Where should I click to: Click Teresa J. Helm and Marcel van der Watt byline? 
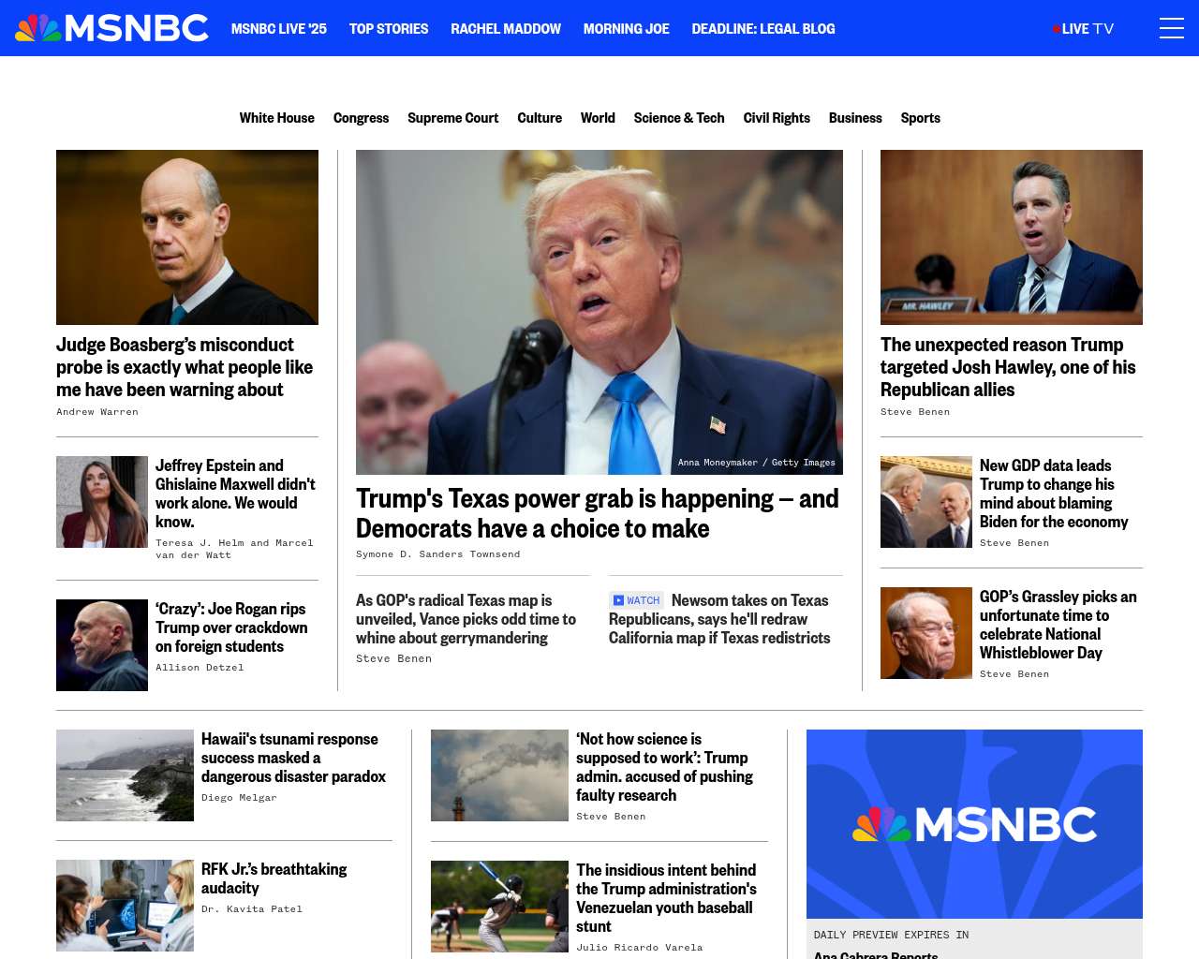coord(234,549)
